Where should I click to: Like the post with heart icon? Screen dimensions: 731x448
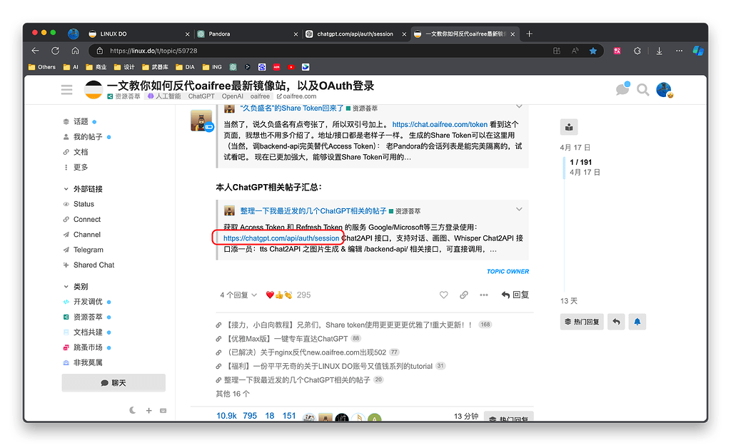(443, 295)
